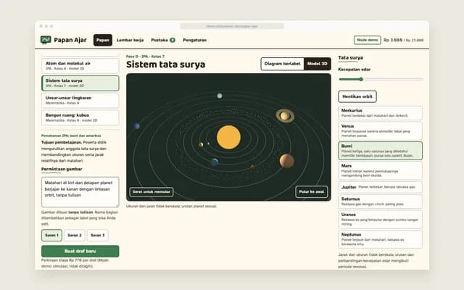
Task: Select the Merkurius planet card
Action: 380,113
